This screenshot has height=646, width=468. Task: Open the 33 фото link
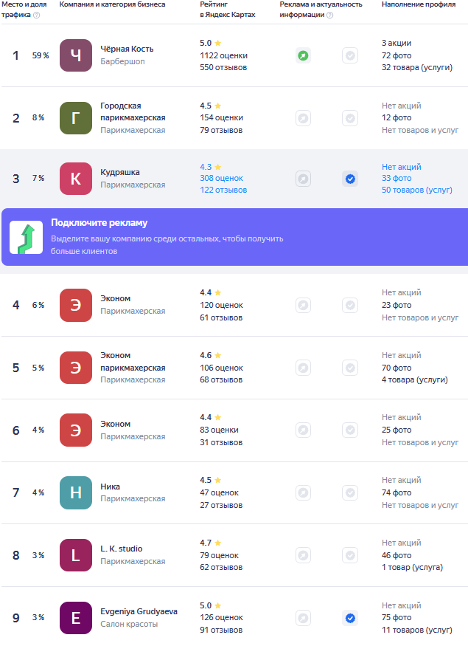click(397, 179)
